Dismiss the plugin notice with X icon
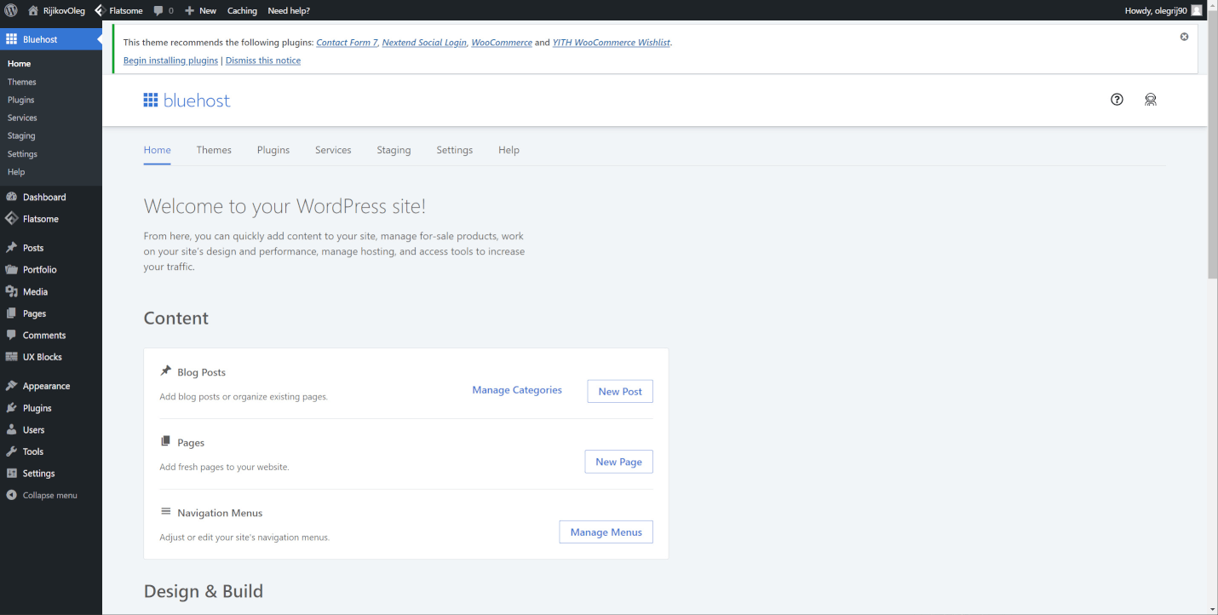Image resolution: width=1218 pixels, height=615 pixels. pos(1184,37)
